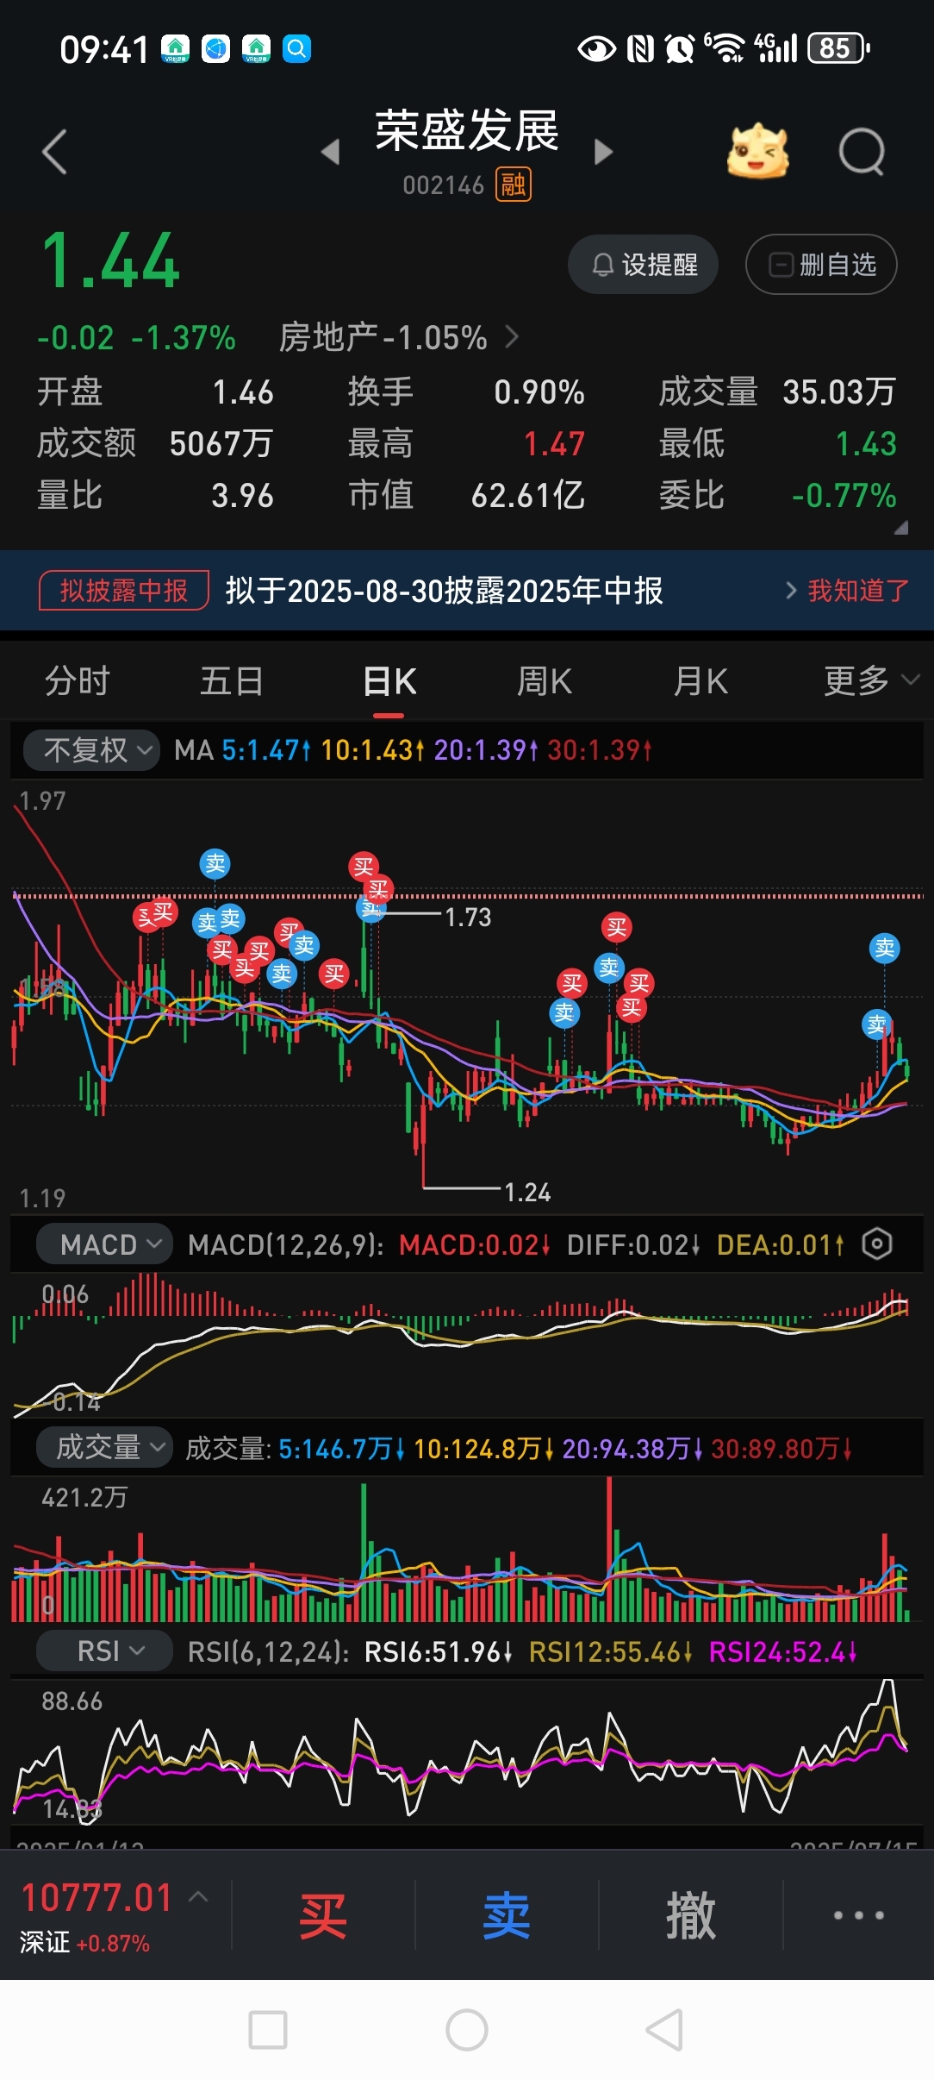Tap Android home circle button

tap(467, 2030)
